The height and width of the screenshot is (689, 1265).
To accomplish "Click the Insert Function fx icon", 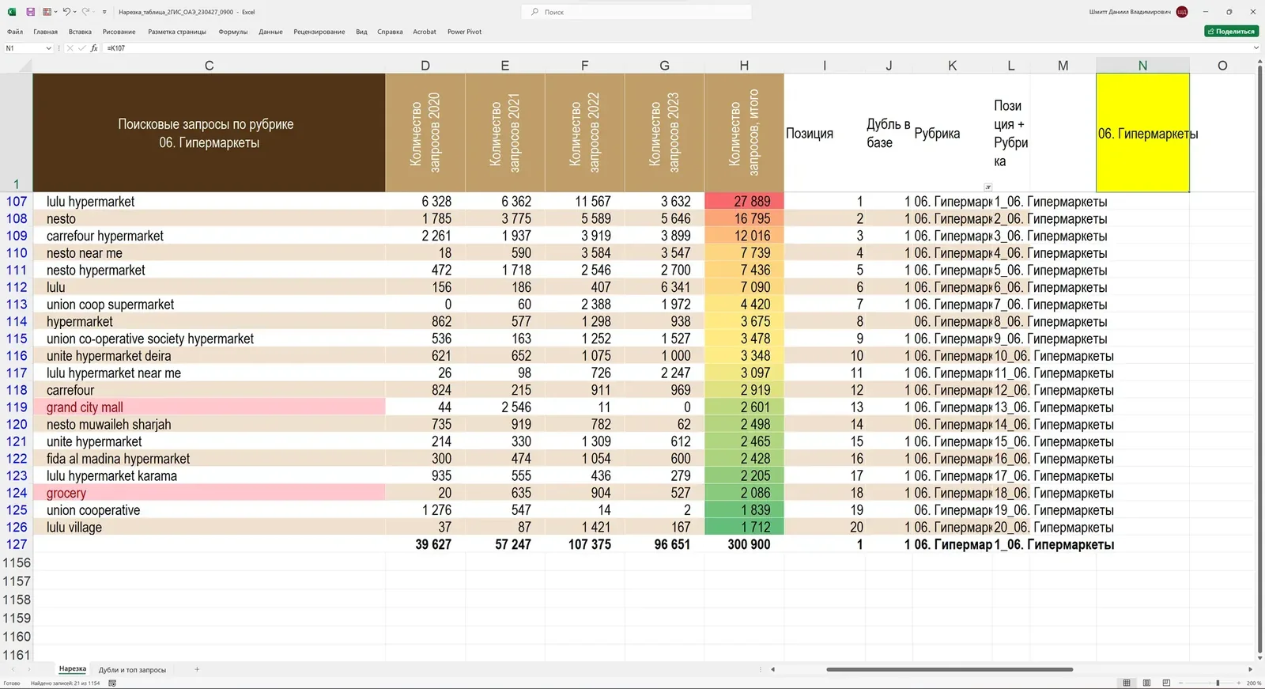I will point(94,48).
